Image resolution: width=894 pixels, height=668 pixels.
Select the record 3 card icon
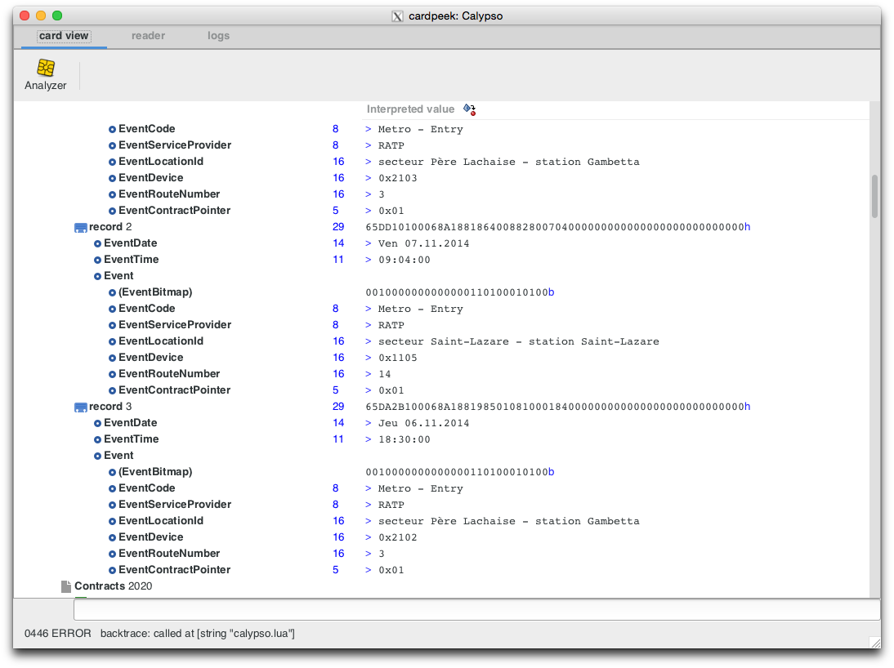[80, 407]
